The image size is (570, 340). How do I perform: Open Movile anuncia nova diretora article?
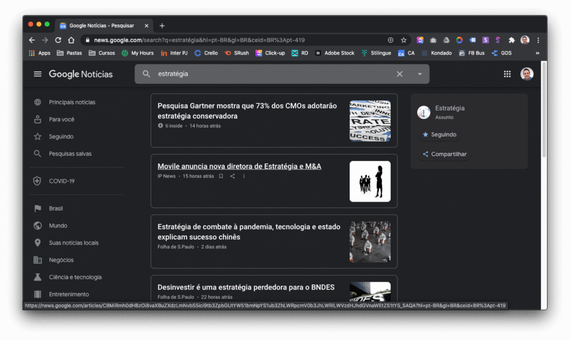(x=239, y=166)
